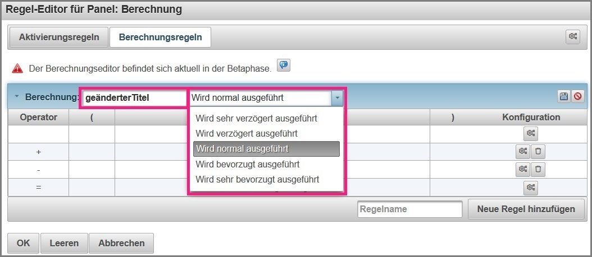Click the Leeren button
592x257 pixels.
(64, 243)
